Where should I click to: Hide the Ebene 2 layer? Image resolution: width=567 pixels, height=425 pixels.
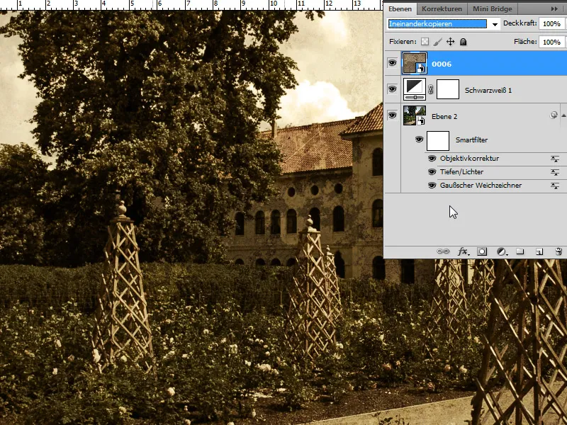click(393, 115)
